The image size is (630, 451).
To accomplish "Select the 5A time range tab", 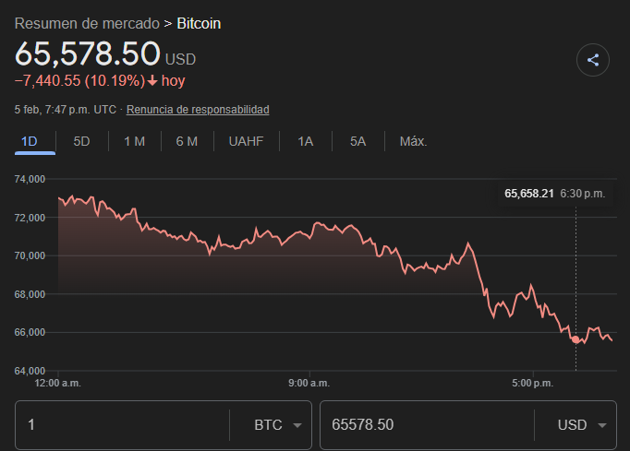I will pyautogui.click(x=357, y=141).
